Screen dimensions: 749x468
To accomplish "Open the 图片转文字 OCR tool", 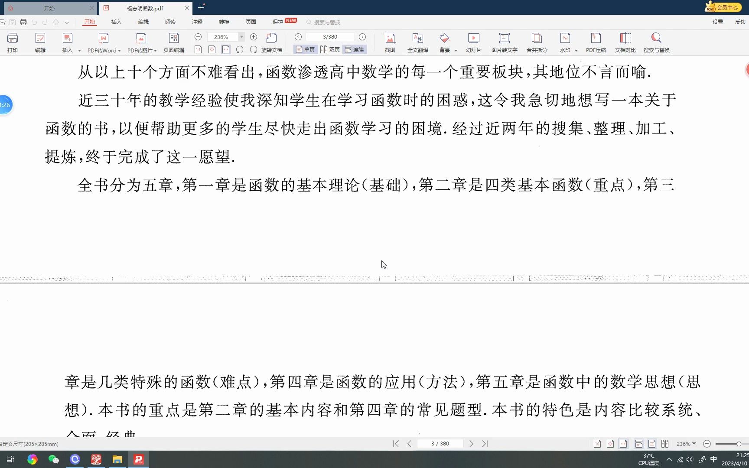I will pos(505,42).
